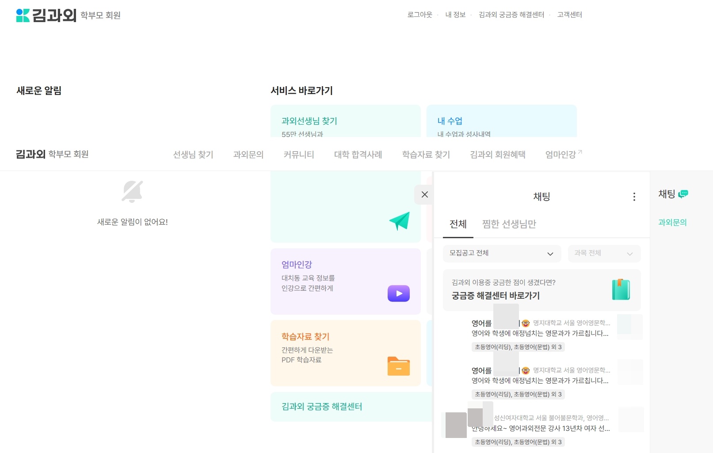
Task: Close the chat panel with X button
Action: [x=424, y=194]
